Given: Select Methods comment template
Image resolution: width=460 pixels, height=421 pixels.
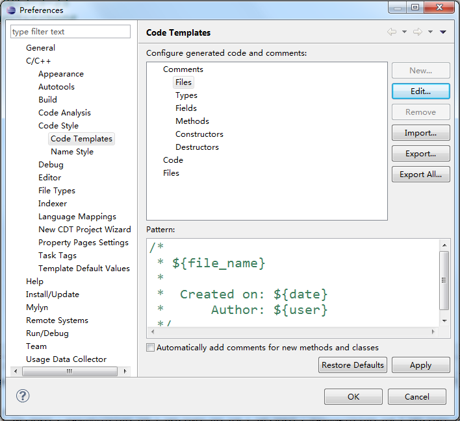Looking at the screenshot, I should click(x=192, y=121).
